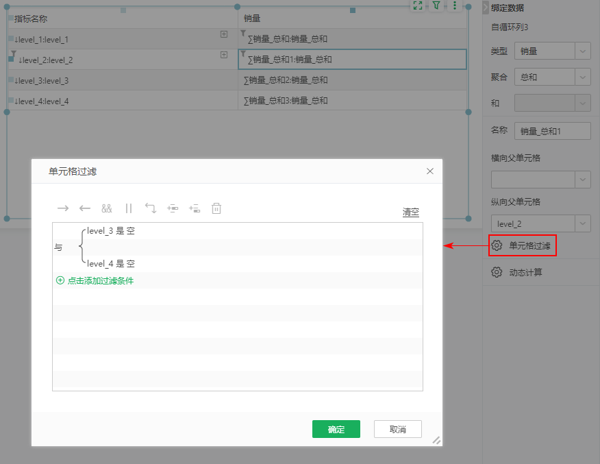The width and height of the screenshot is (600, 464).
Task: Click the funnel icon on 销量_总和1 cell
Action: click(x=243, y=54)
